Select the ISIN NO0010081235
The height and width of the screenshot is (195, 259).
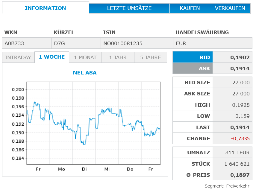(x=123, y=43)
